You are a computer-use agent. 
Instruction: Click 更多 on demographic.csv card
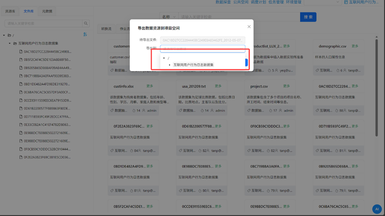point(355,46)
